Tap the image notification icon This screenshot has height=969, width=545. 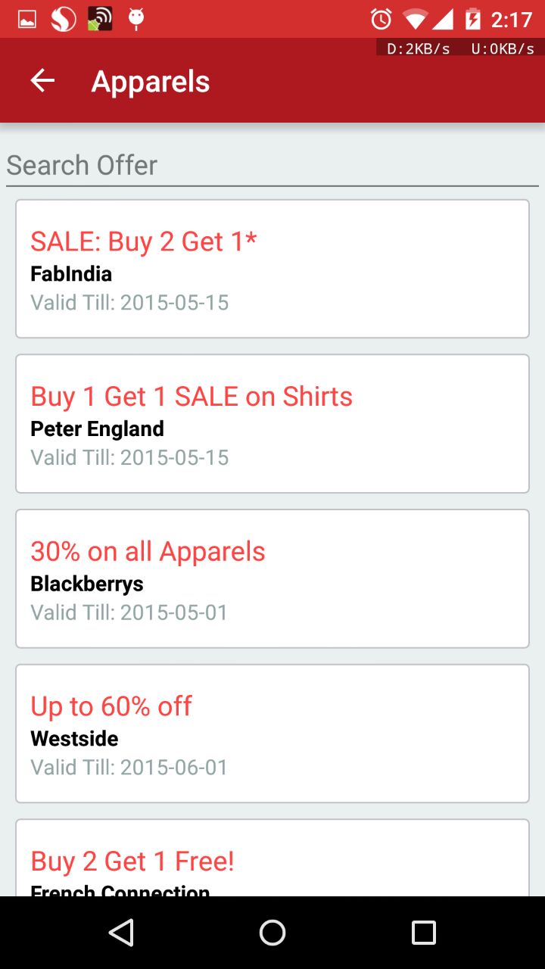pyautogui.click(x=27, y=19)
